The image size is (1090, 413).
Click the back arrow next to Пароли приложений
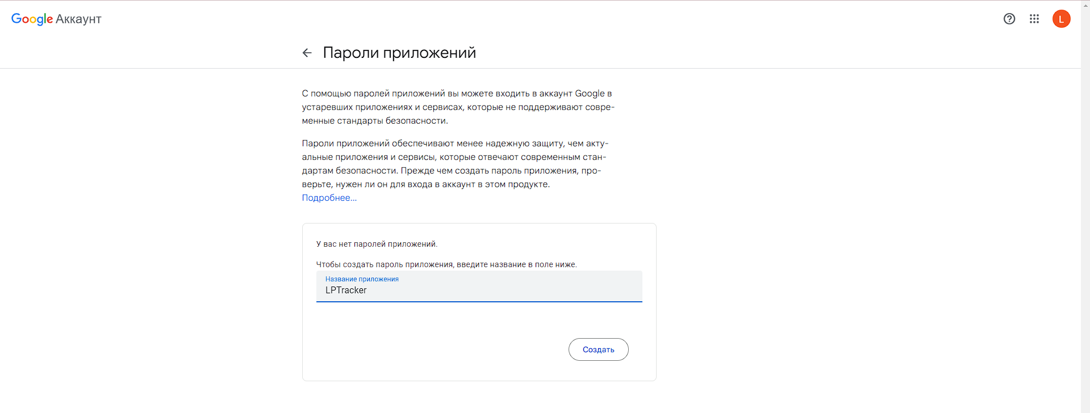307,53
